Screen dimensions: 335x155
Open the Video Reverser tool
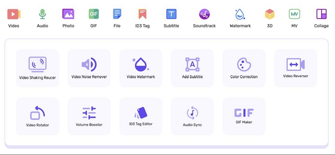(x=296, y=68)
